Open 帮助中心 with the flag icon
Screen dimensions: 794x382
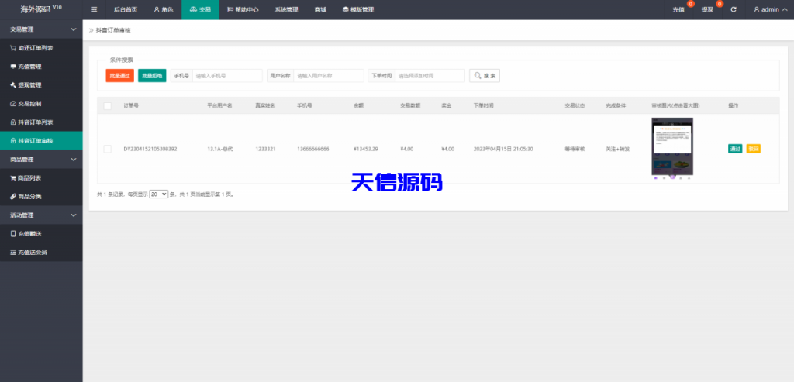pyautogui.click(x=243, y=9)
